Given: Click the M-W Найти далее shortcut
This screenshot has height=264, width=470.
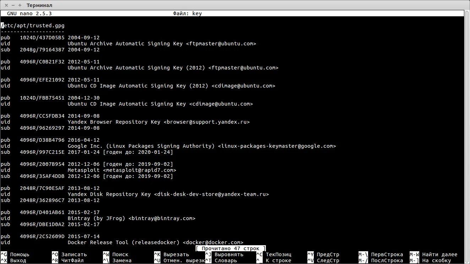Looking at the screenshot, I should tap(433, 254).
